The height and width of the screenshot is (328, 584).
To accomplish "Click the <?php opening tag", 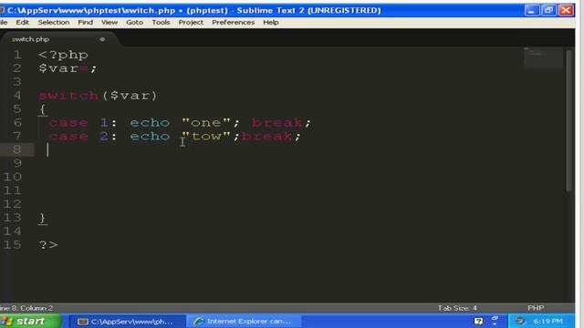I will [x=63, y=55].
